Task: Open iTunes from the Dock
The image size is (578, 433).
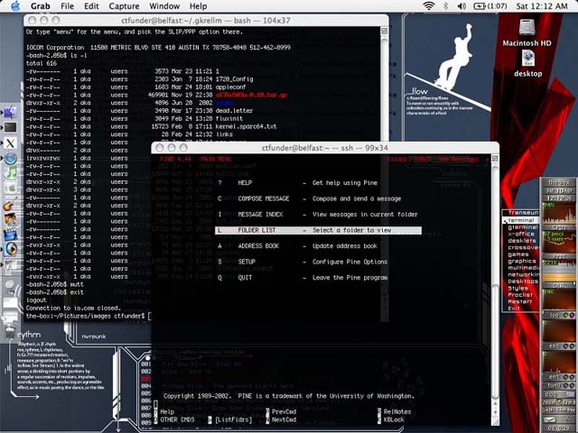Action: [x=11, y=173]
